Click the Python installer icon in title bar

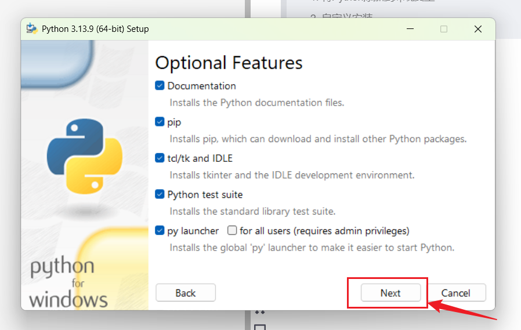point(32,29)
